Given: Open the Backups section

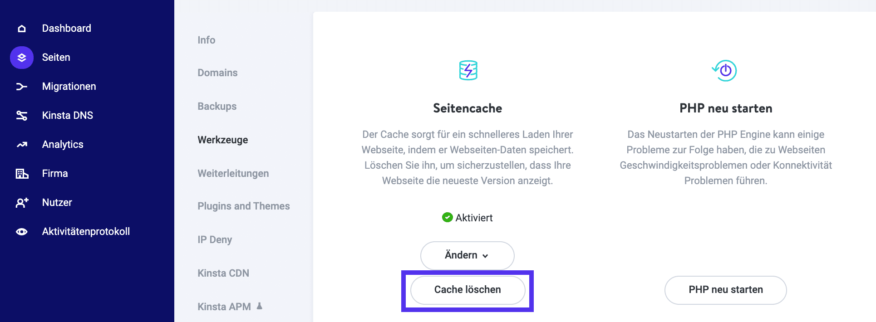Looking at the screenshot, I should pos(217,106).
